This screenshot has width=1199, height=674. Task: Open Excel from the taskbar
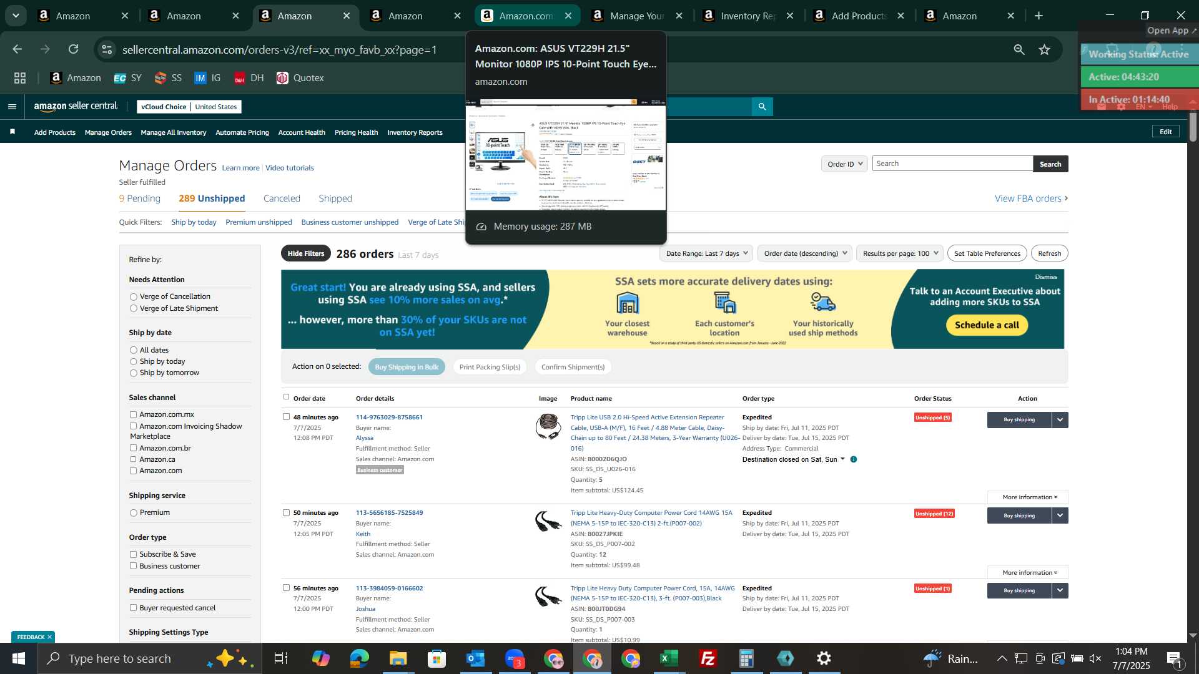[x=669, y=658]
